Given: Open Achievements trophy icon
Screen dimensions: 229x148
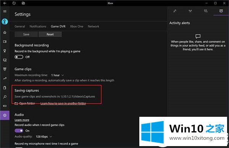Looking at the screenshot, I should pos(5,51).
